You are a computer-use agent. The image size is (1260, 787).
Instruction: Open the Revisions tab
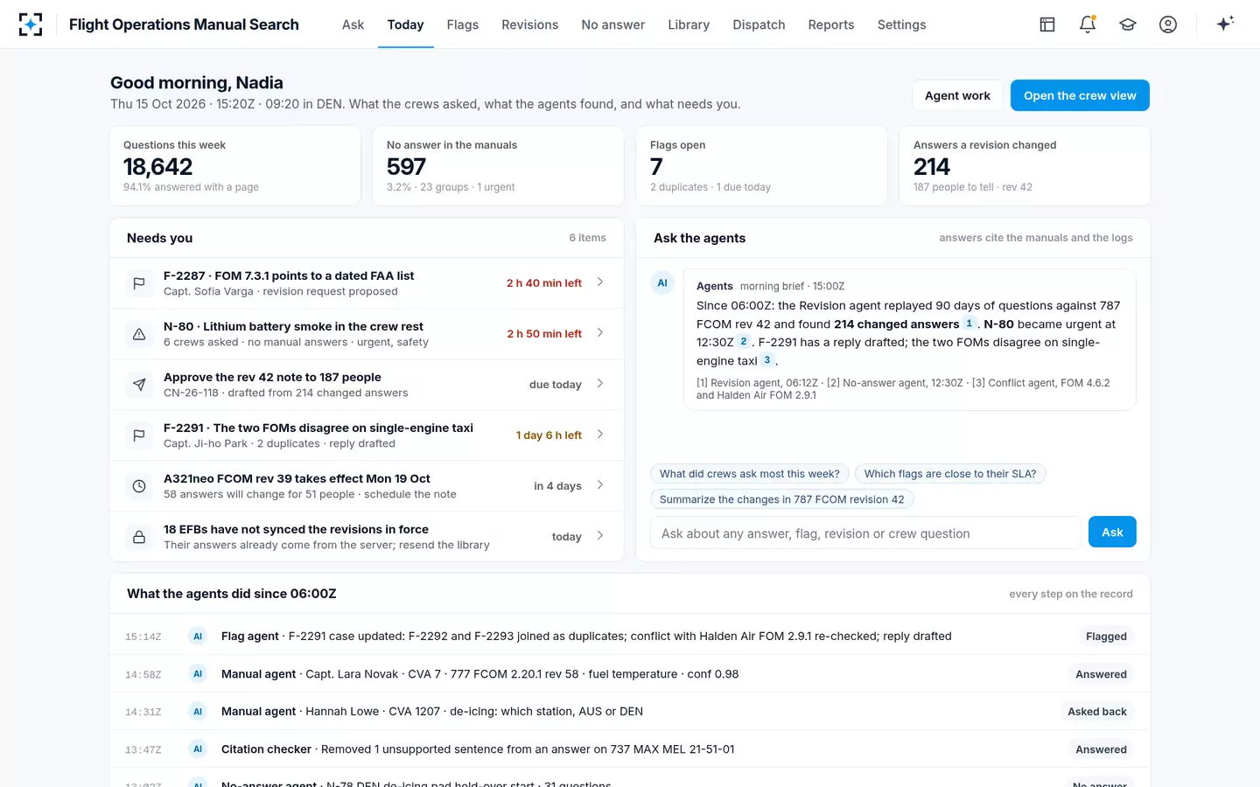coord(529,24)
